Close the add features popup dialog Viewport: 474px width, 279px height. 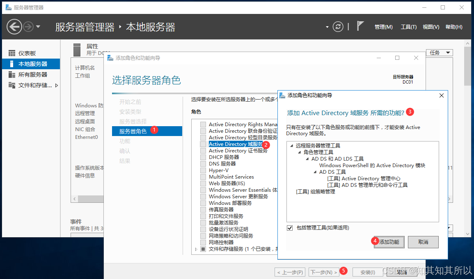click(x=441, y=95)
